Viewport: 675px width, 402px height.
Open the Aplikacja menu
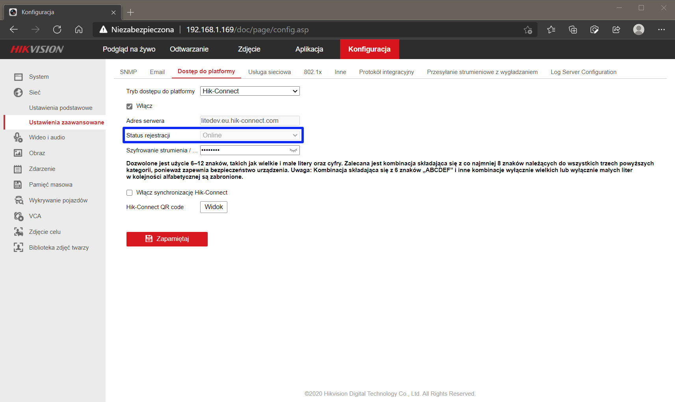pos(309,49)
